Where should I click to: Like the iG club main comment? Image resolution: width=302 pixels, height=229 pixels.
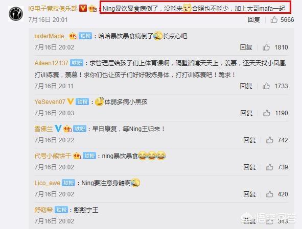[x=274, y=19]
